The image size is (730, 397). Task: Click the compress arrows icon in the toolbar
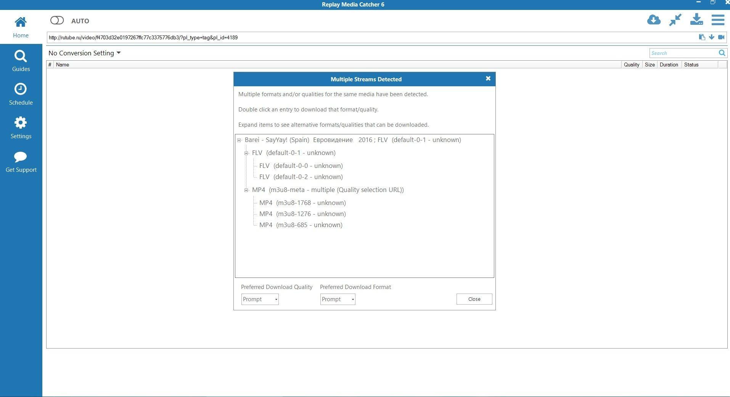(675, 20)
